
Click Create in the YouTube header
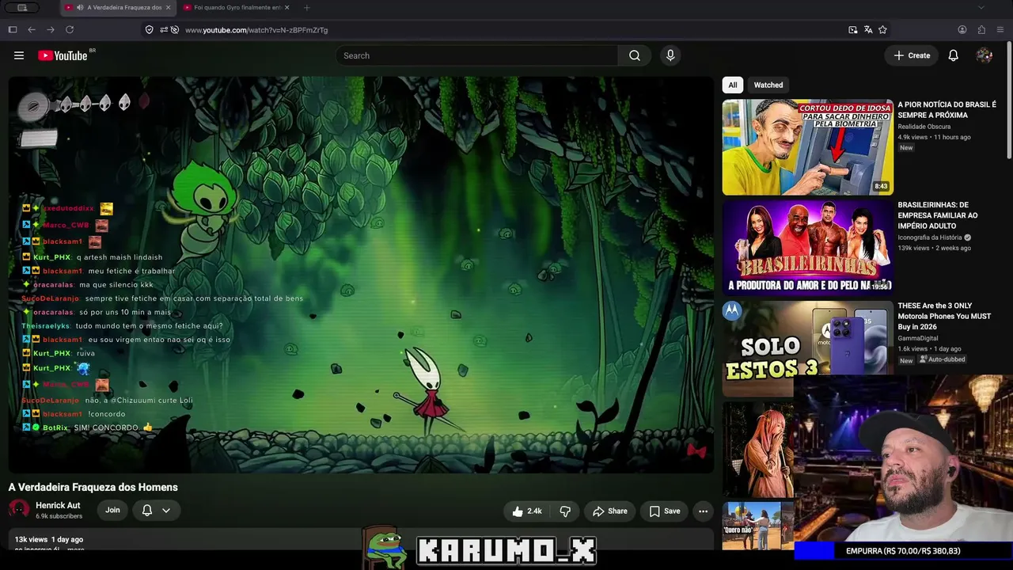pos(912,55)
